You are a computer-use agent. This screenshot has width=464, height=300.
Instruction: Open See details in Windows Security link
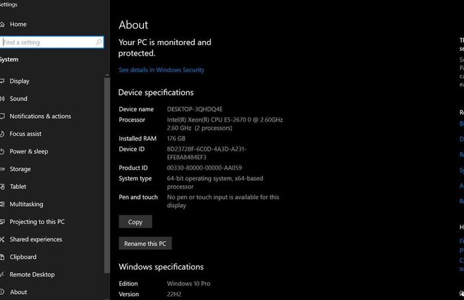[161, 70]
